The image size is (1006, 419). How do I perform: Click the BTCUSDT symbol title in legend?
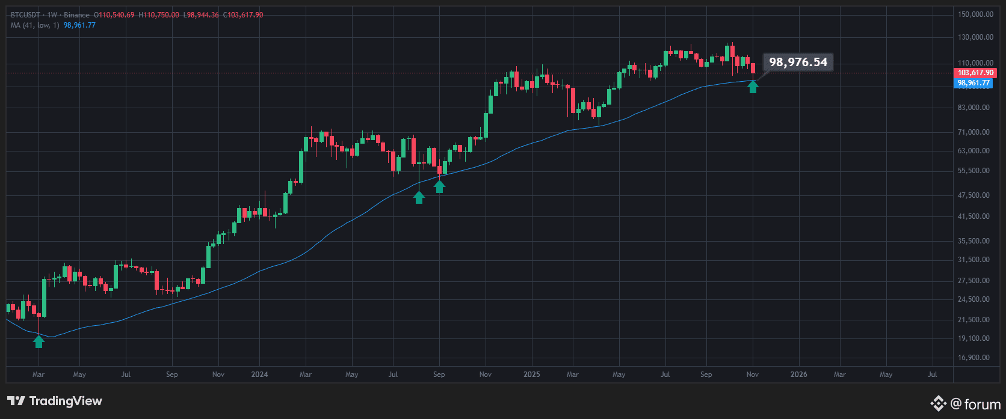(25, 15)
